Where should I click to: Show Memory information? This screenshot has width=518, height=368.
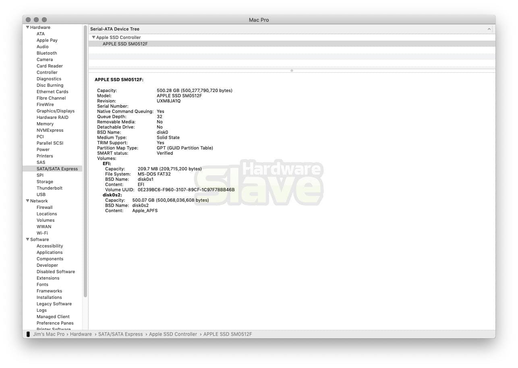[x=45, y=124]
